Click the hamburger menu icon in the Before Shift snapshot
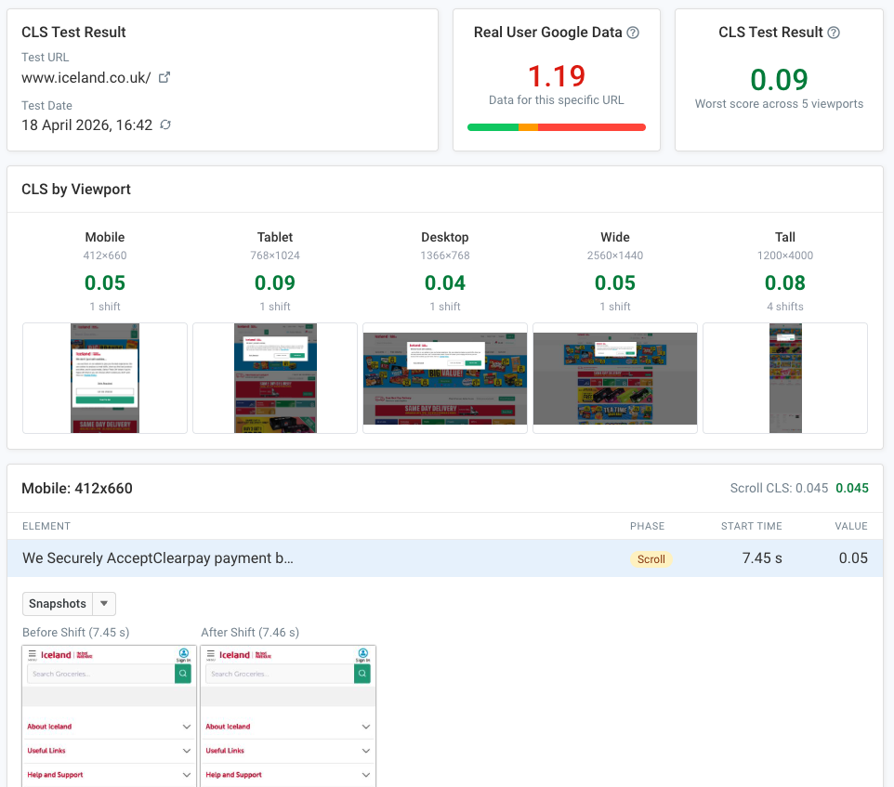Image resolution: width=894 pixels, height=787 pixels. click(x=32, y=655)
